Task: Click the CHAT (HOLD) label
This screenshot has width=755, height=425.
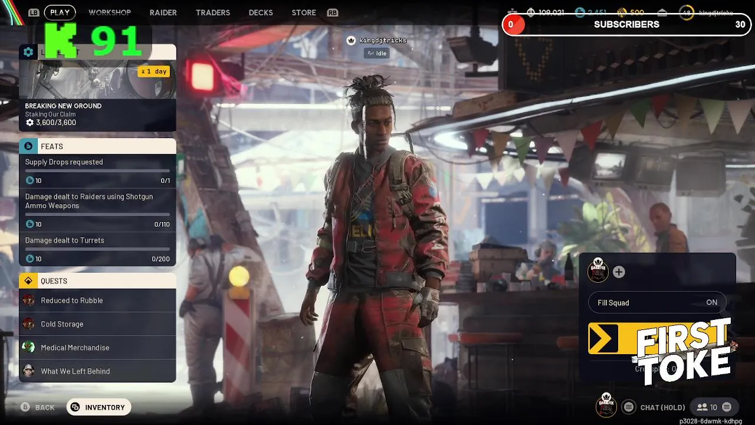Action: pos(663,407)
